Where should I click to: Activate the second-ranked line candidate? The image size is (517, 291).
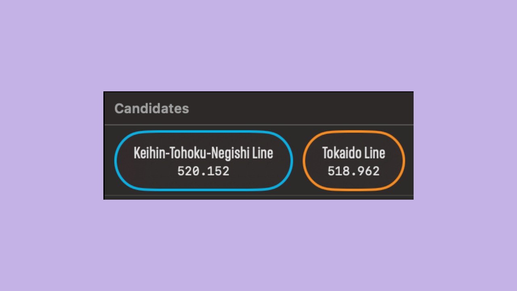[354, 160]
